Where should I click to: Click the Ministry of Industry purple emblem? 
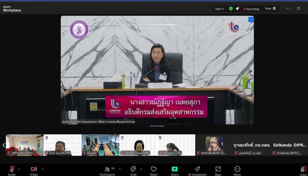click(x=79, y=30)
